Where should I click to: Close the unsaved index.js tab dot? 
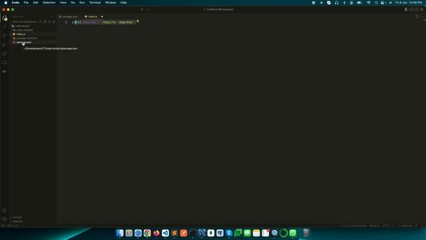(x=102, y=17)
